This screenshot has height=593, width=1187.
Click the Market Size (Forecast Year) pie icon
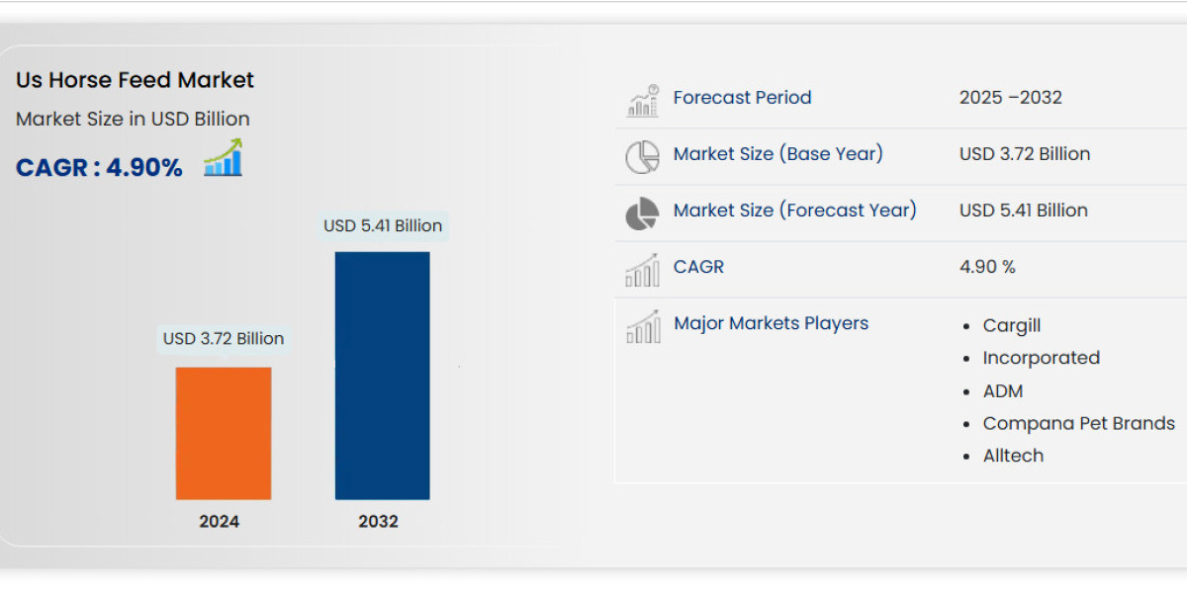(642, 212)
